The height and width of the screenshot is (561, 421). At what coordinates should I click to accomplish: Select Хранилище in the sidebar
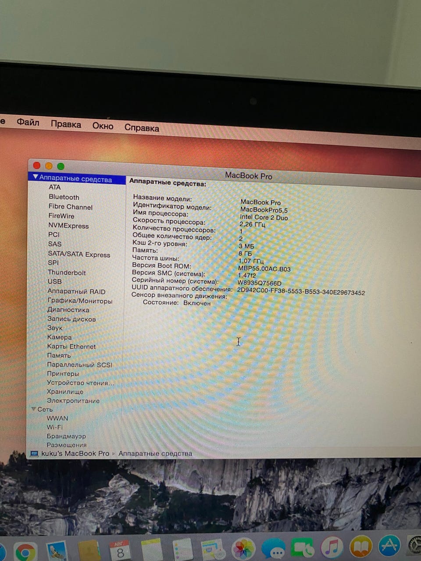coord(65,392)
